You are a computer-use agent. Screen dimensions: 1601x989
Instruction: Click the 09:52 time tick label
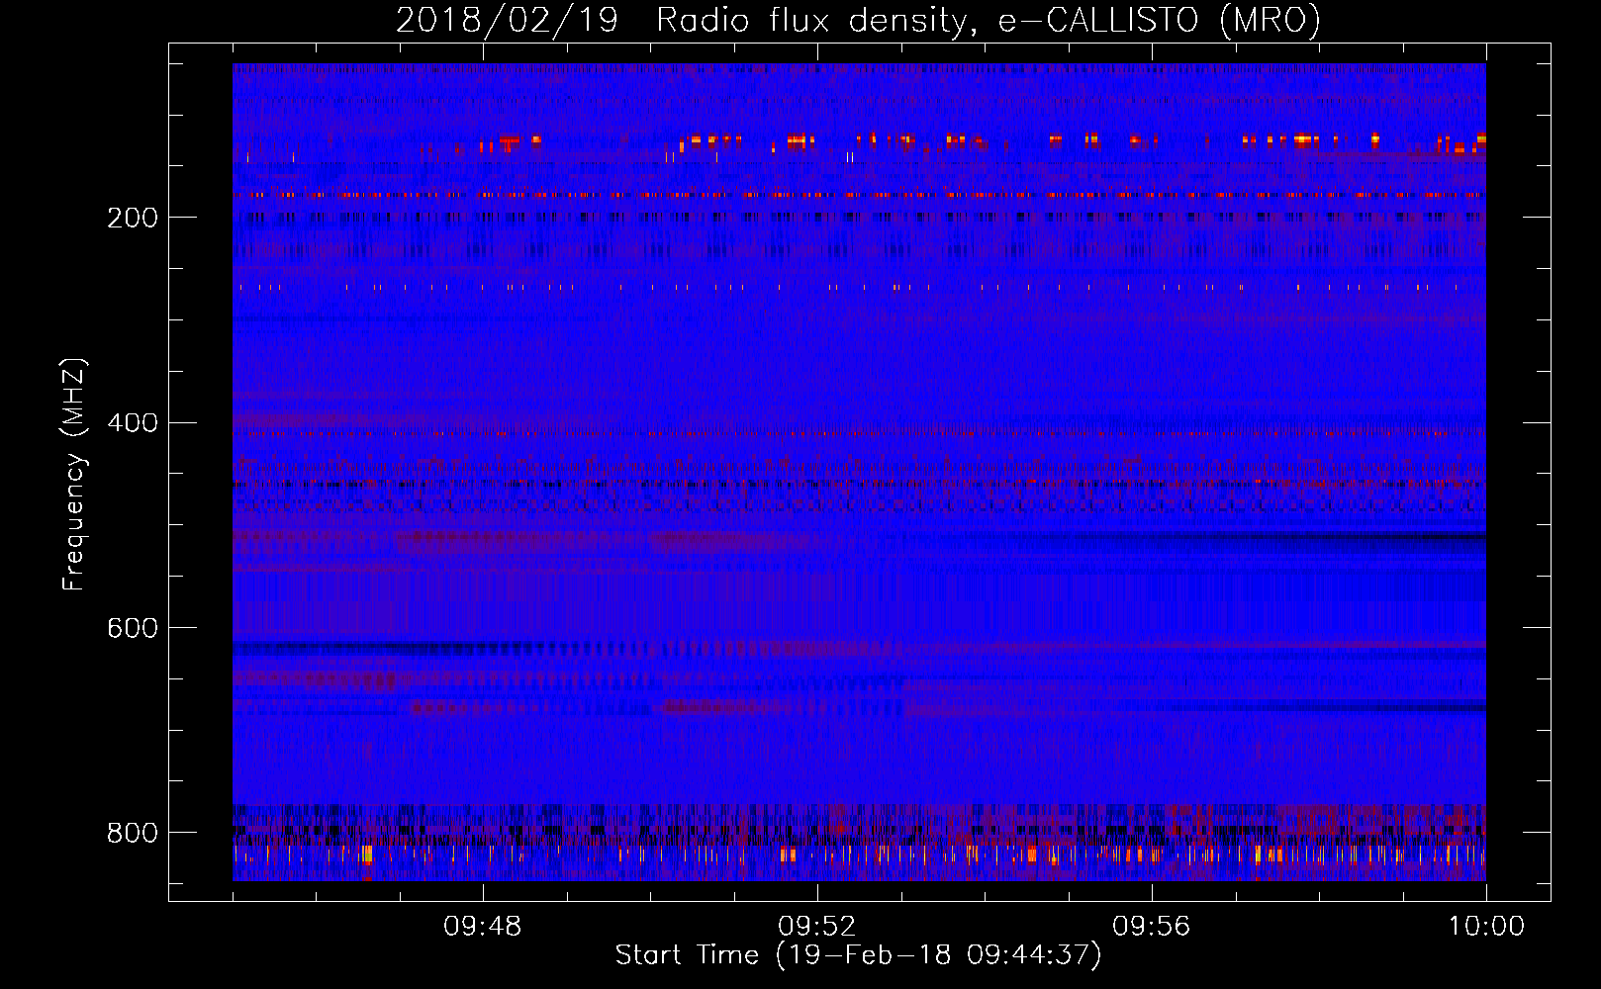click(x=817, y=927)
